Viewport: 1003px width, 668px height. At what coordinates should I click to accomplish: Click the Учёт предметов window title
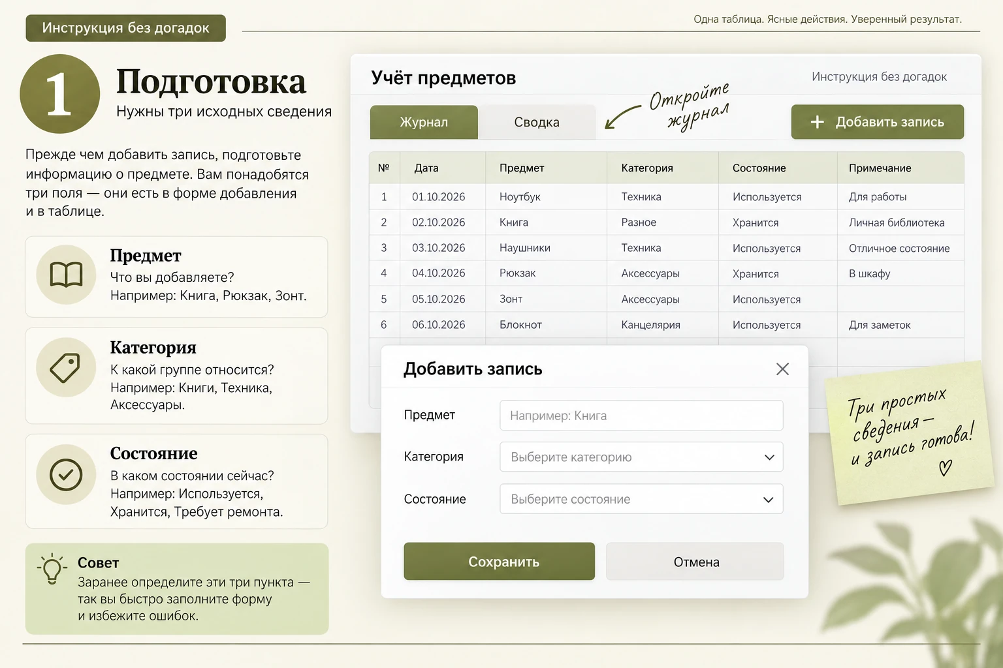[443, 78]
